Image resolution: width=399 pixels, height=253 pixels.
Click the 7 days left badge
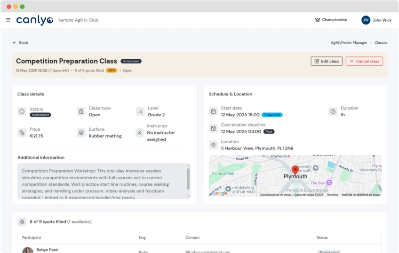point(272,115)
